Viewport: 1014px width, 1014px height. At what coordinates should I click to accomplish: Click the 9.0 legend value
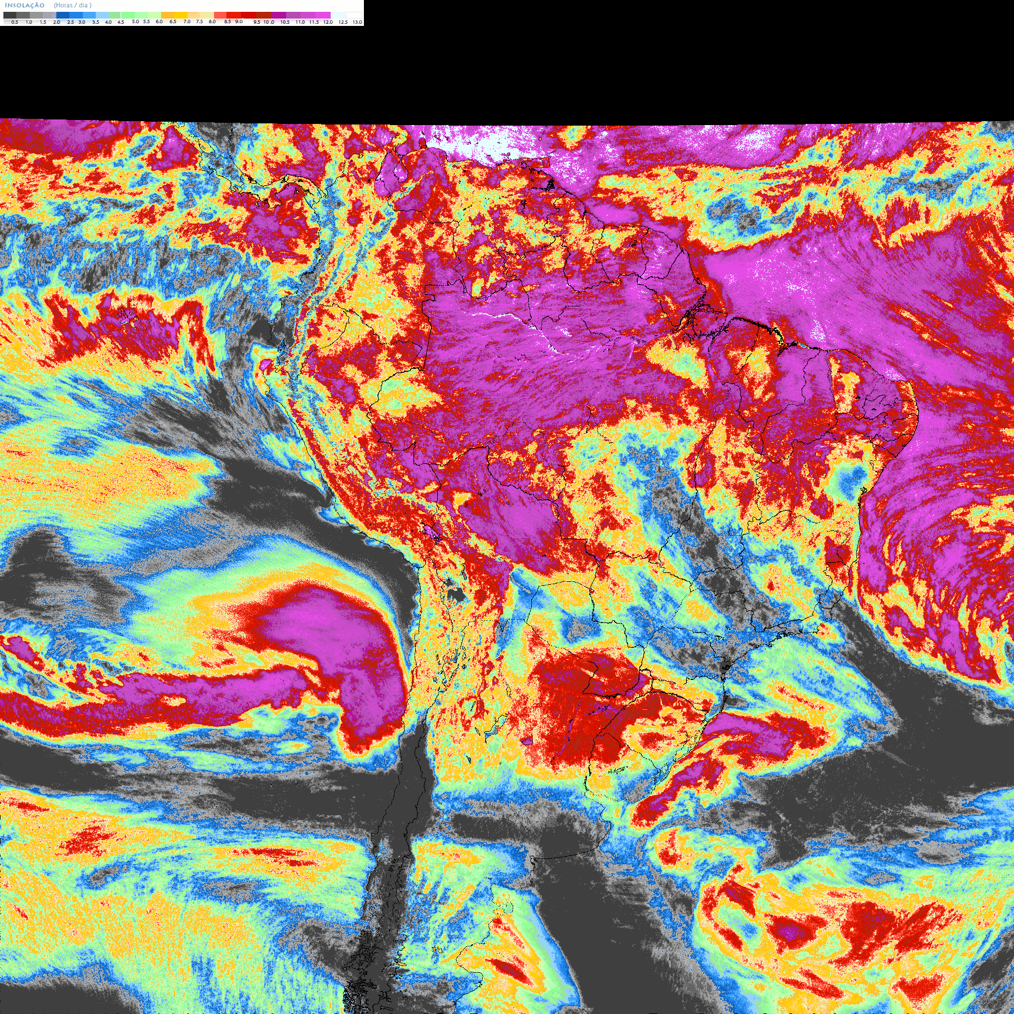pos(239,21)
